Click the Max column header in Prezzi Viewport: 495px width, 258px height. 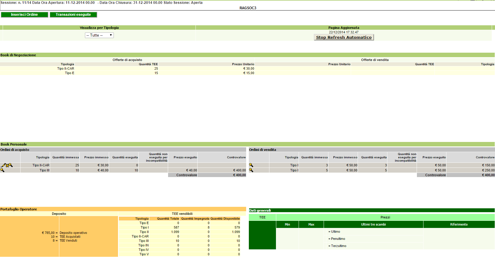(311, 224)
